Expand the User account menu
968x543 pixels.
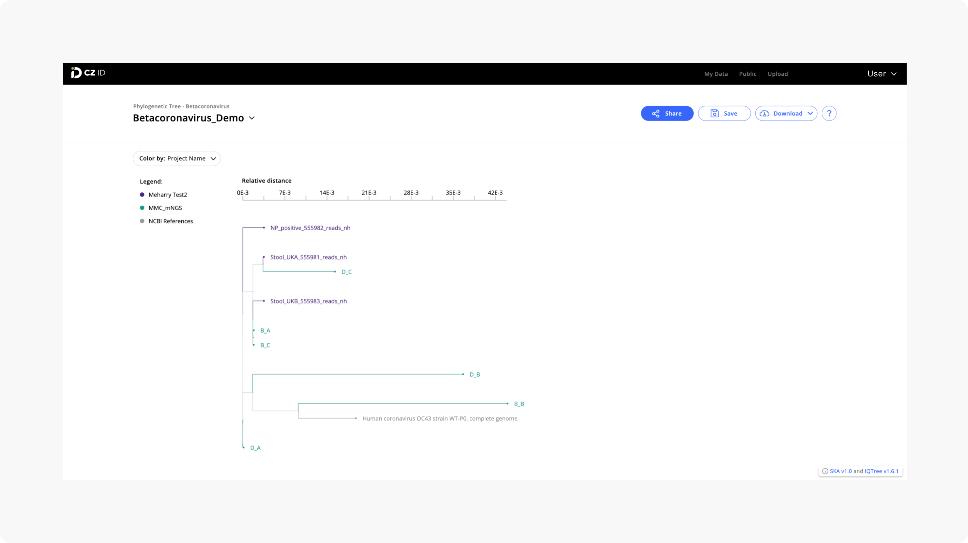pos(882,74)
